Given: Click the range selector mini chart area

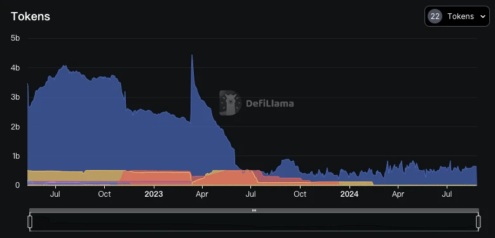Looking at the screenshot, I should tap(254, 222).
